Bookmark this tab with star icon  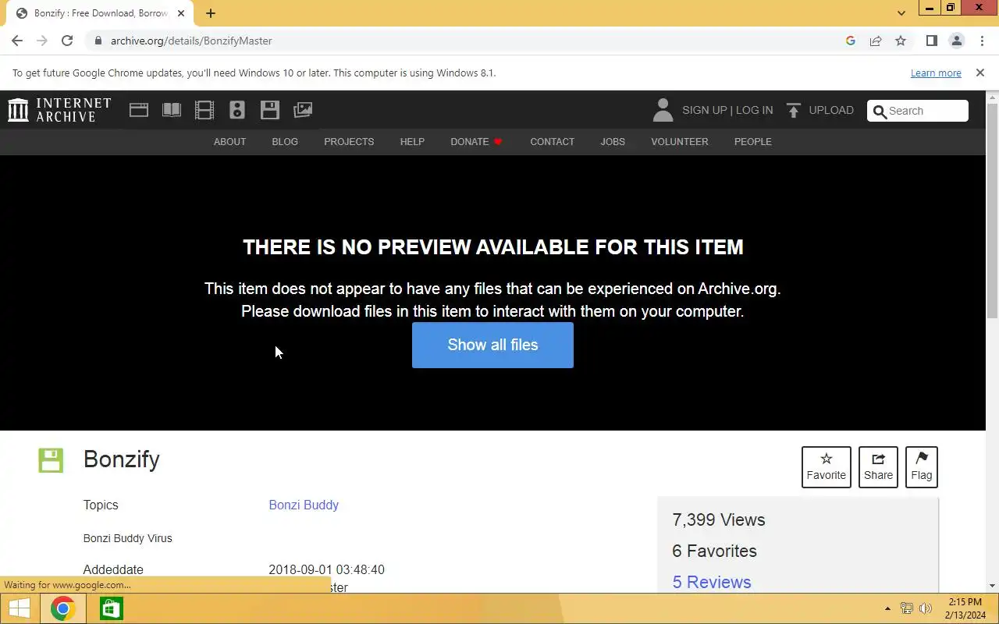click(x=901, y=41)
